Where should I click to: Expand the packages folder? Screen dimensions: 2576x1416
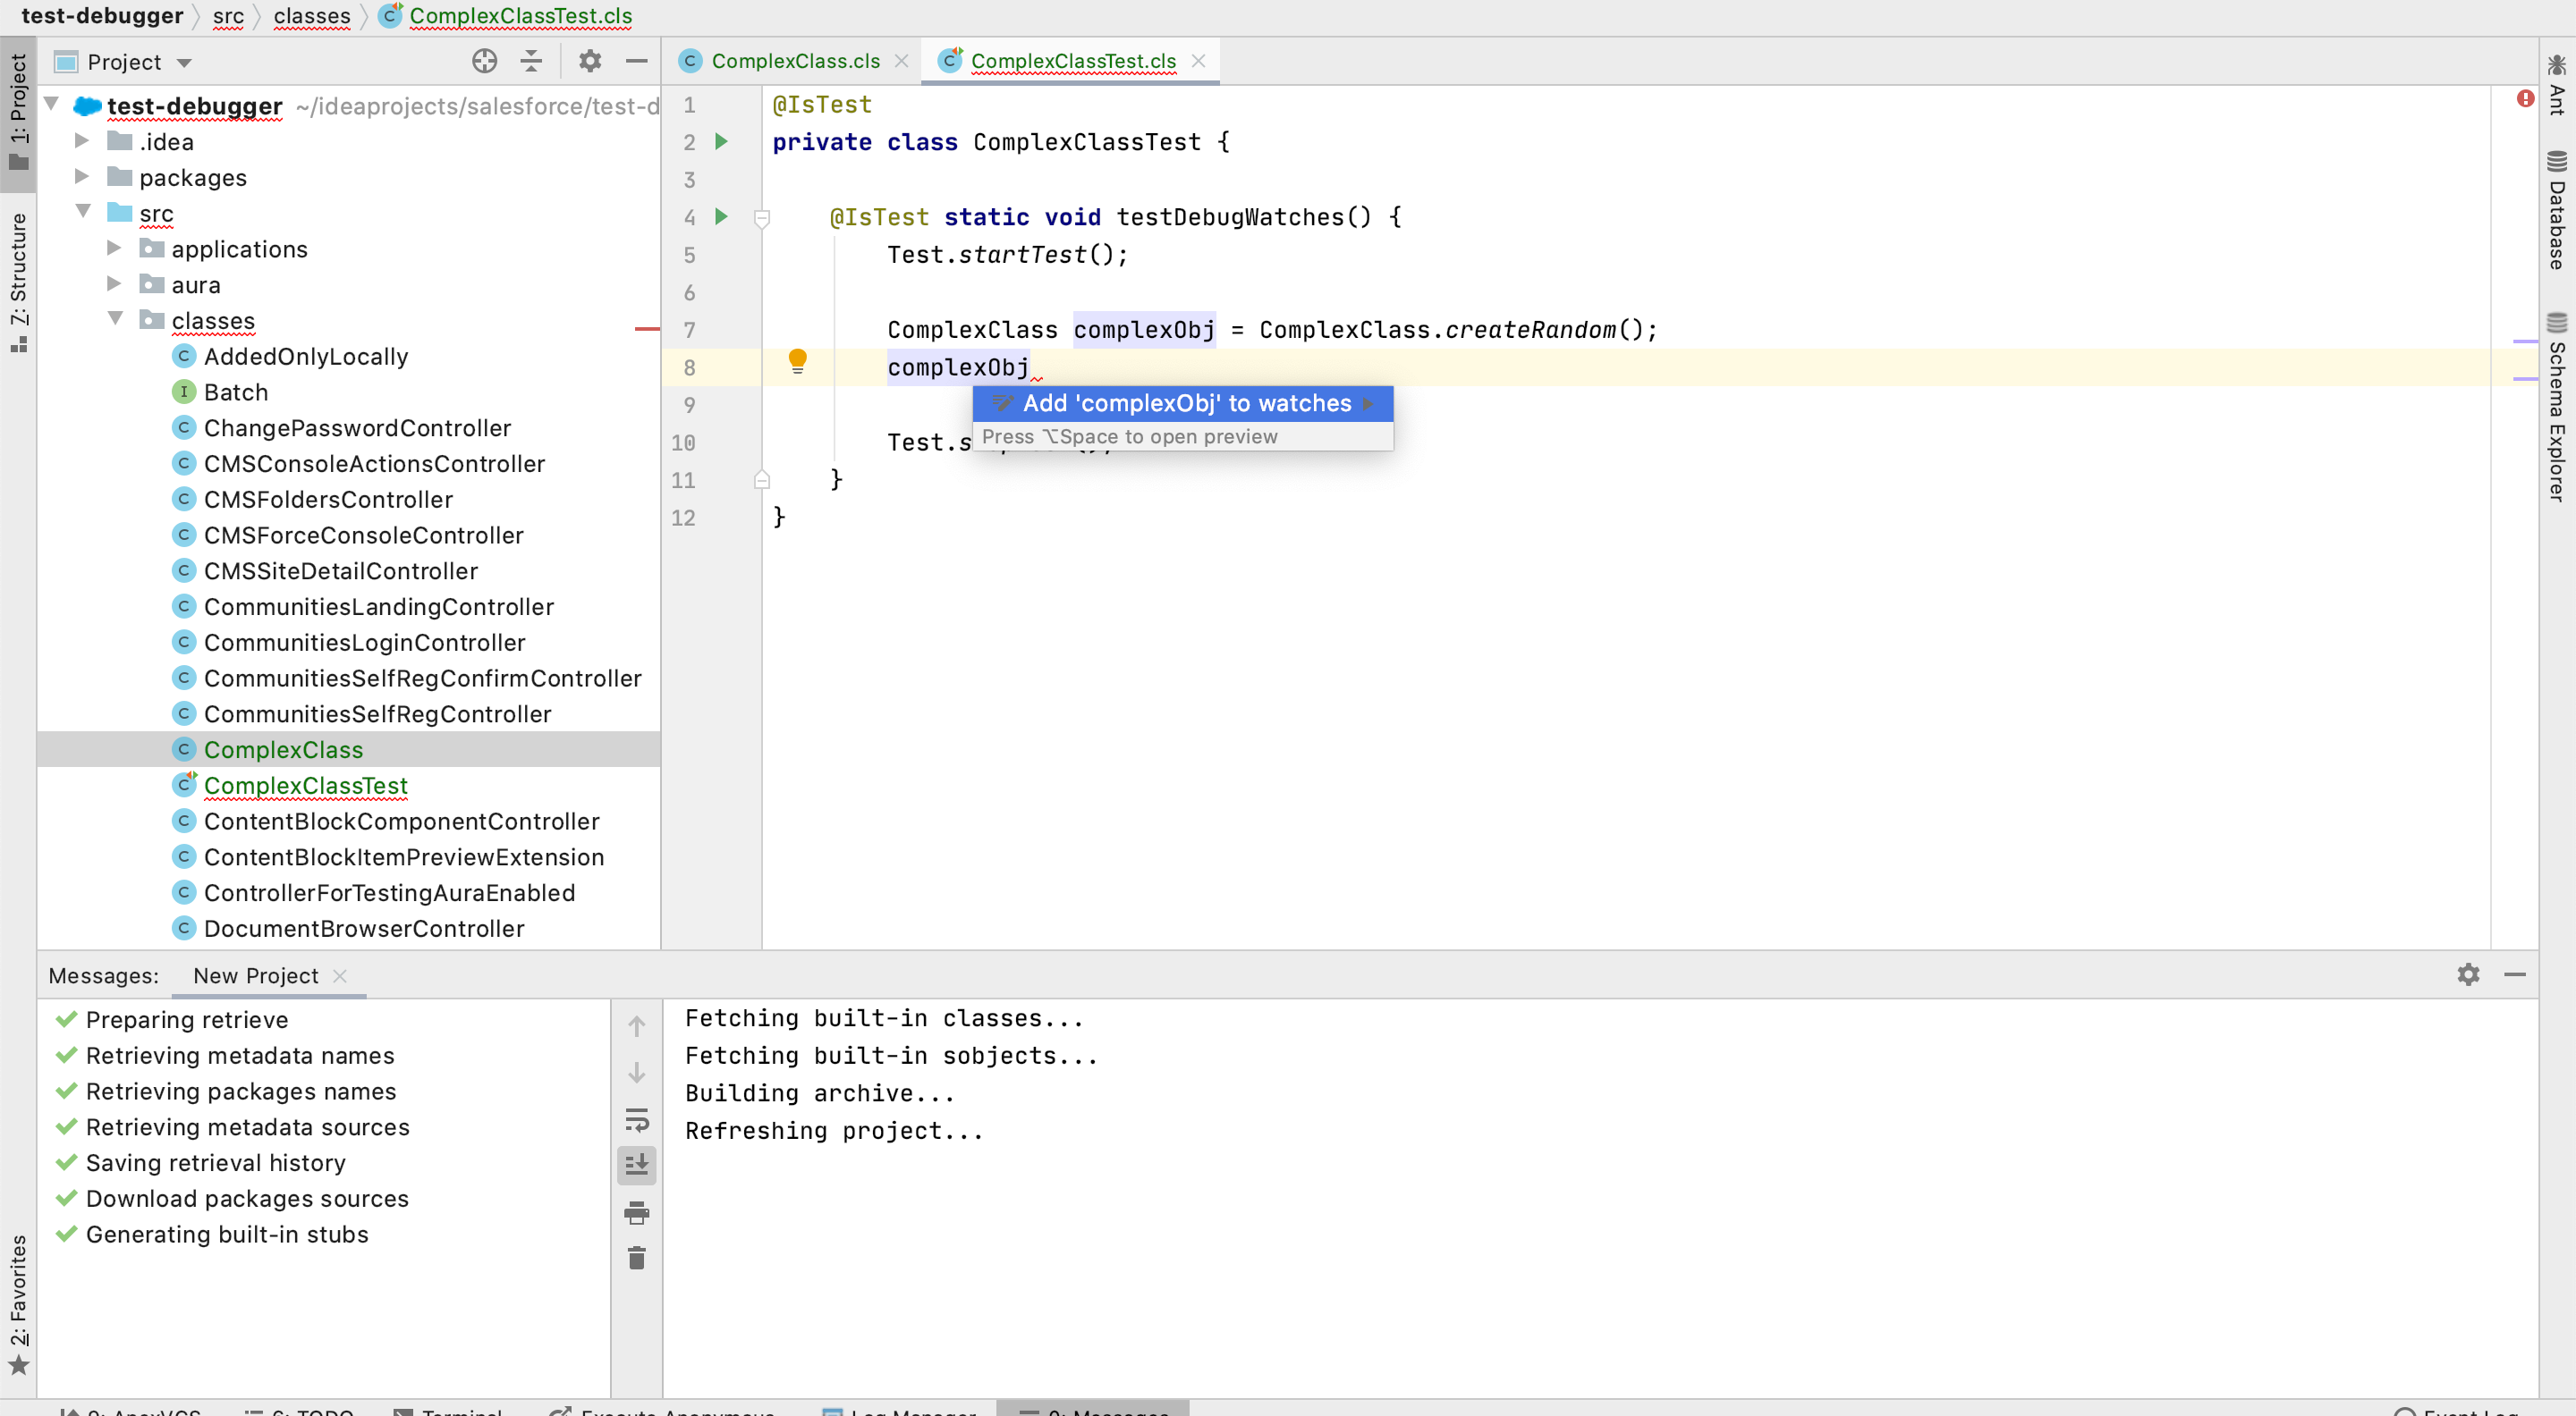point(82,177)
